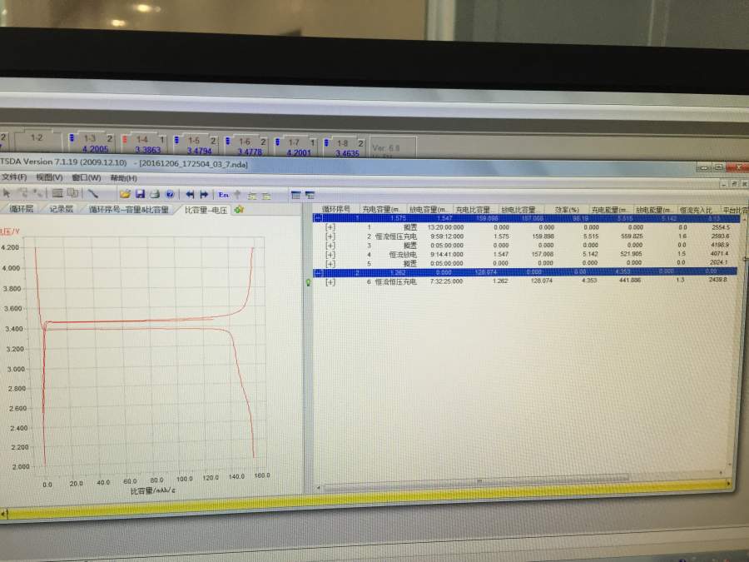Image resolution: width=749 pixels, height=562 pixels.
Task: Click the 9:14:41:000 time cell
Action: click(447, 254)
